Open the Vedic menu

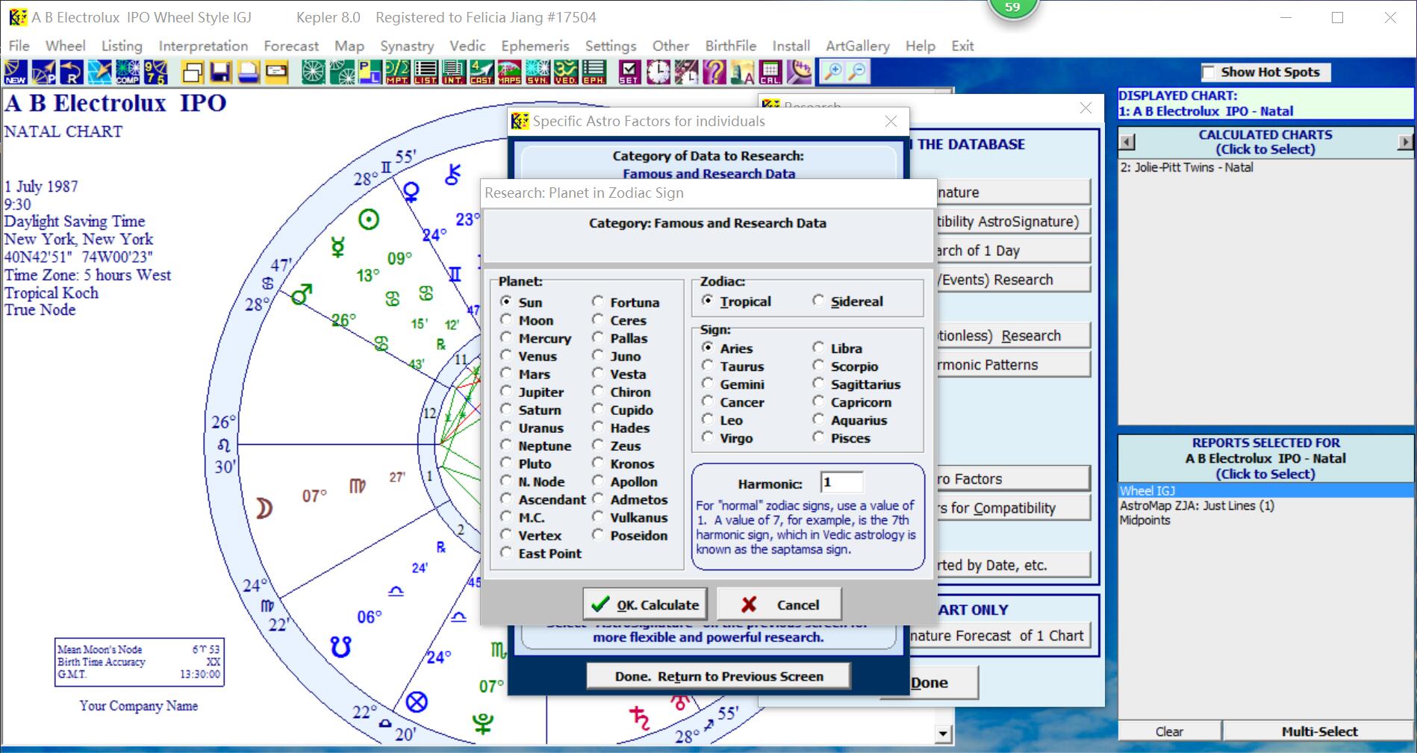467,46
